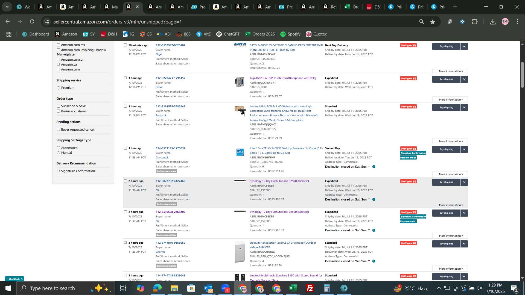Expand More information for Logitech Brio order

[x=450, y=141]
